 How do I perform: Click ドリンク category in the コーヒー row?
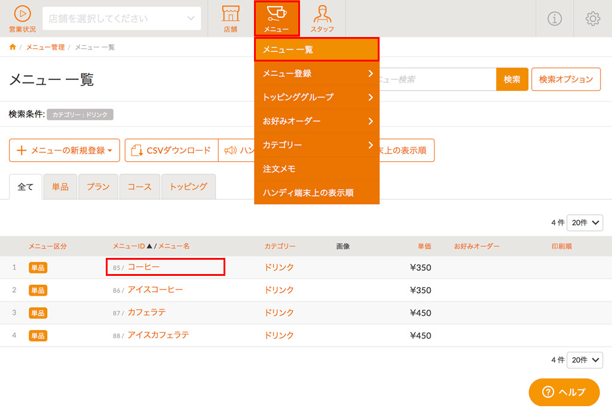tap(279, 267)
